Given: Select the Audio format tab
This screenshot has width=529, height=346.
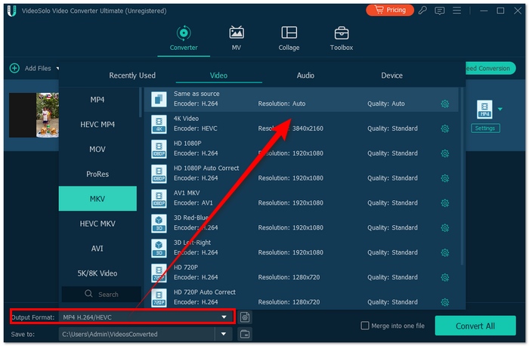Looking at the screenshot, I should 305,76.
